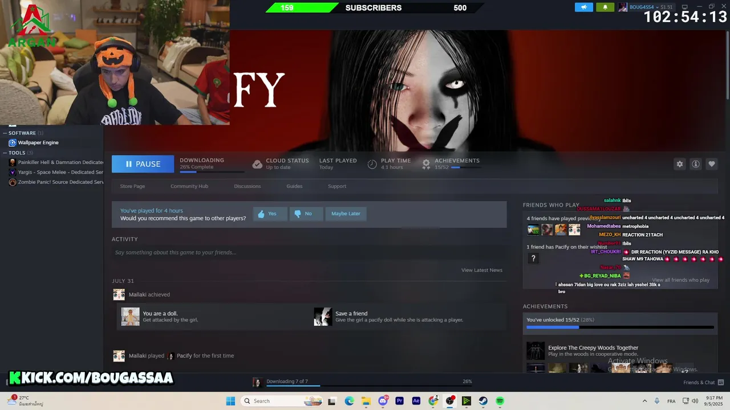
Task: View all friends who play
Action: pyautogui.click(x=680, y=280)
